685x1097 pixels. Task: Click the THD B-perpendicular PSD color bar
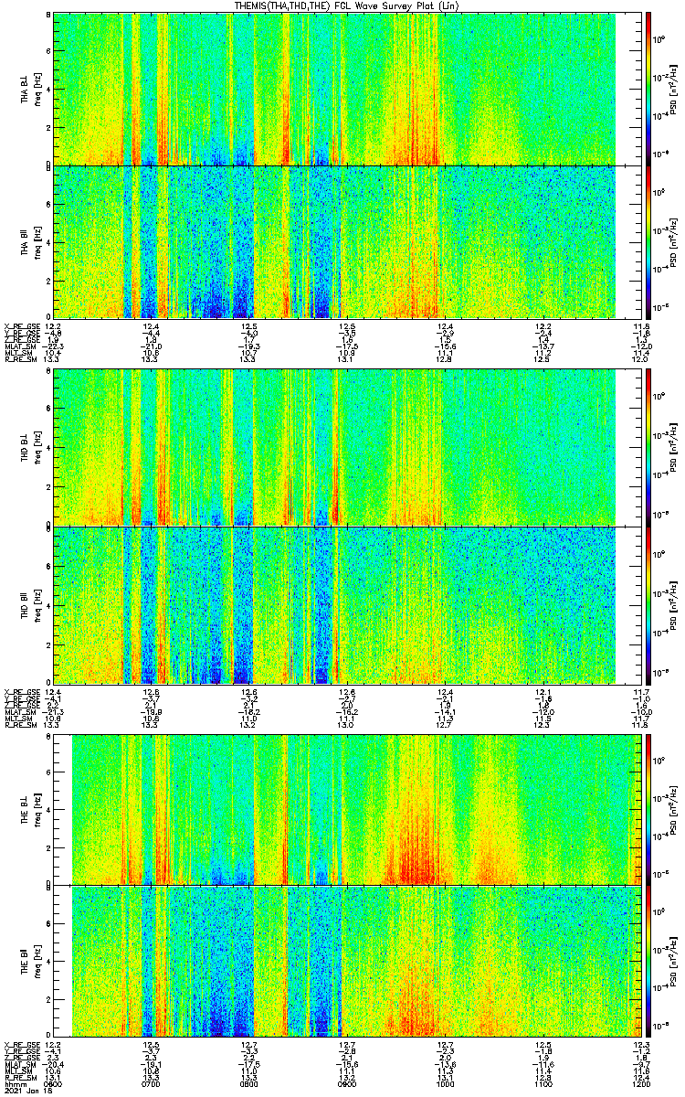click(x=648, y=446)
